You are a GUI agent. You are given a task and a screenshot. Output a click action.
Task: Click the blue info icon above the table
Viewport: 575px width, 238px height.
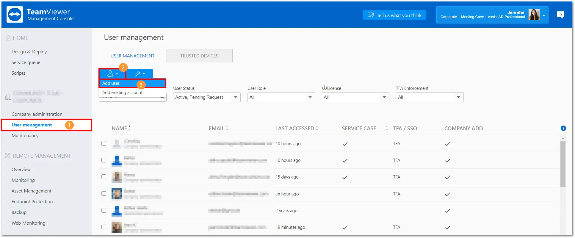pyautogui.click(x=563, y=128)
